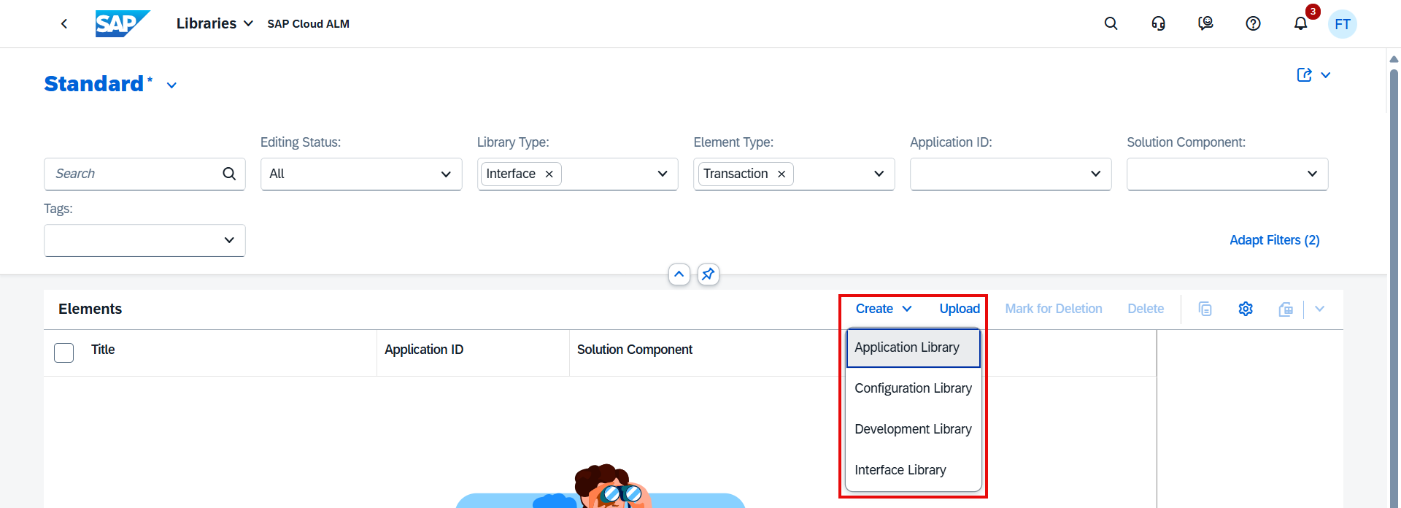Open the help question mark icon
1401x508 pixels.
tap(1253, 24)
